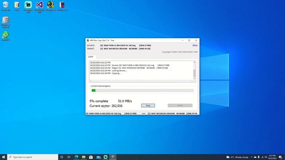Click the 'Locking device...' log line
Screen dimensions: 285x160
(108, 71)
